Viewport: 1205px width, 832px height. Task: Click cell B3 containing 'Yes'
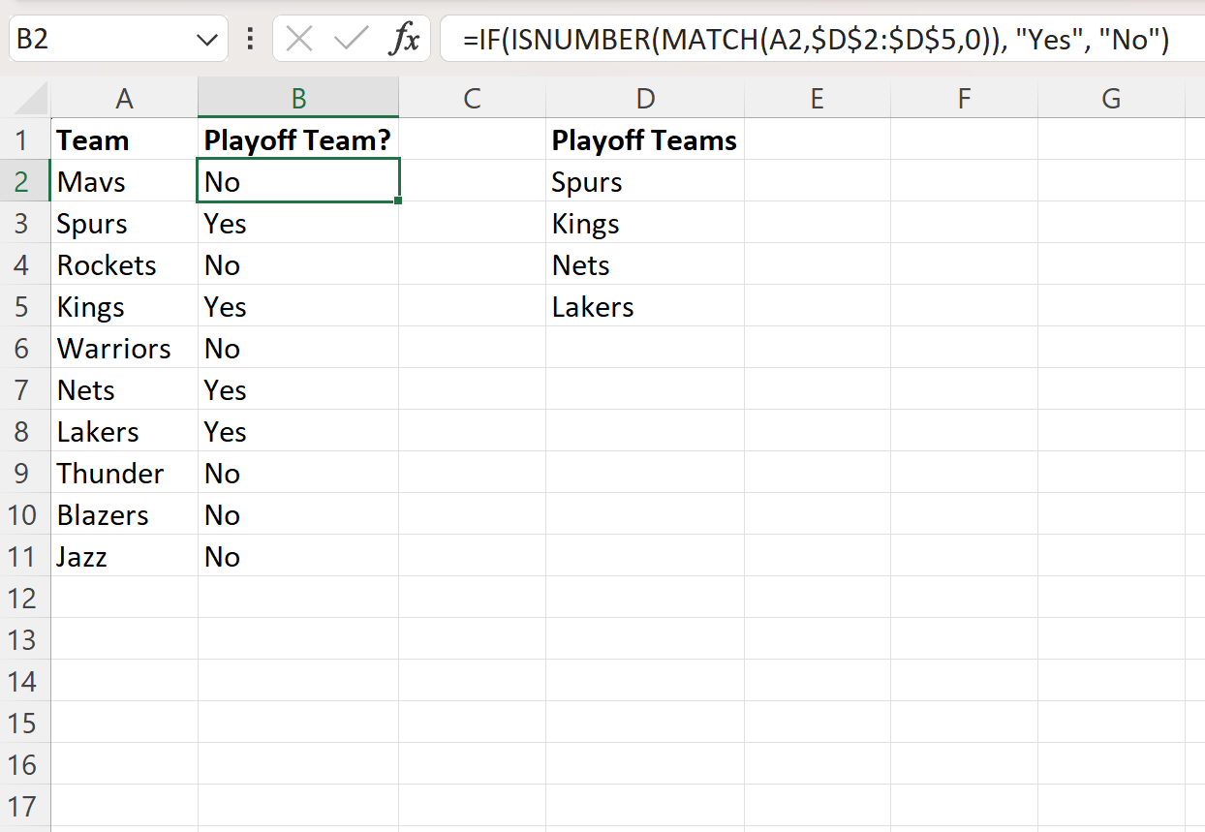pyautogui.click(x=297, y=223)
